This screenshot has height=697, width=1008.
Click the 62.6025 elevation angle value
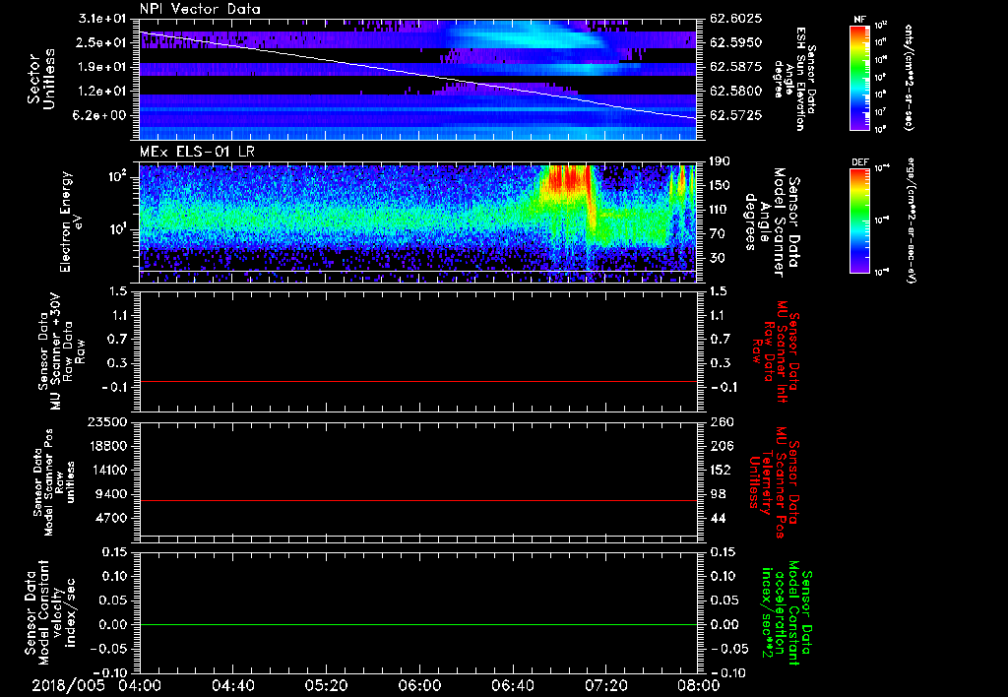(735, 19)
